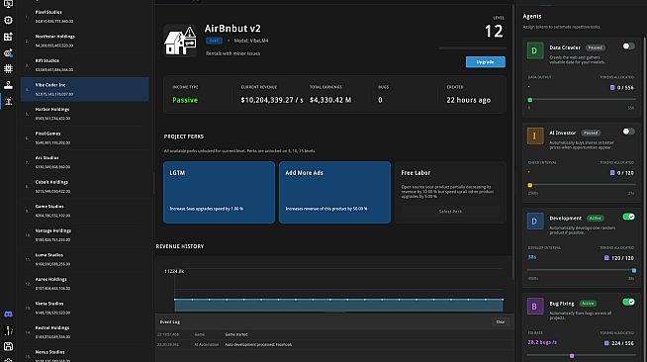
Task: Click token icon beside 0 / 556
Action: 612,87
